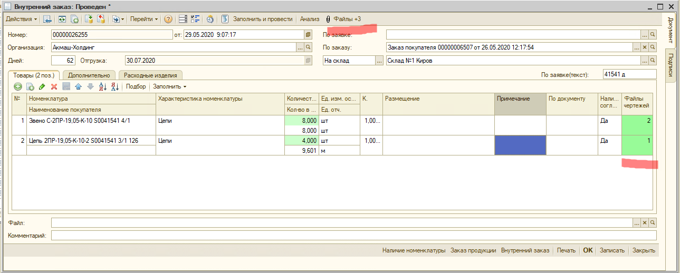Click the document icon before Заполнить и провести
The width and height of the screenshot is (680, 273).
click(x=225, y=19)
